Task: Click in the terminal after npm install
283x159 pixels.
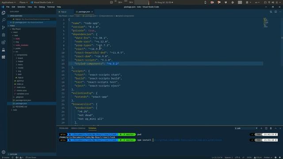Action: click(153, 140)
